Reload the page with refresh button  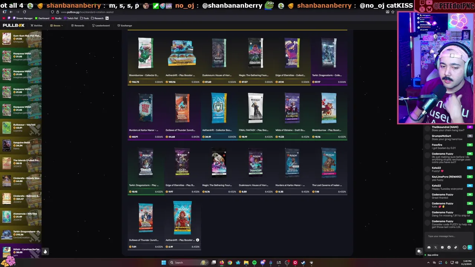pos(24,12)
